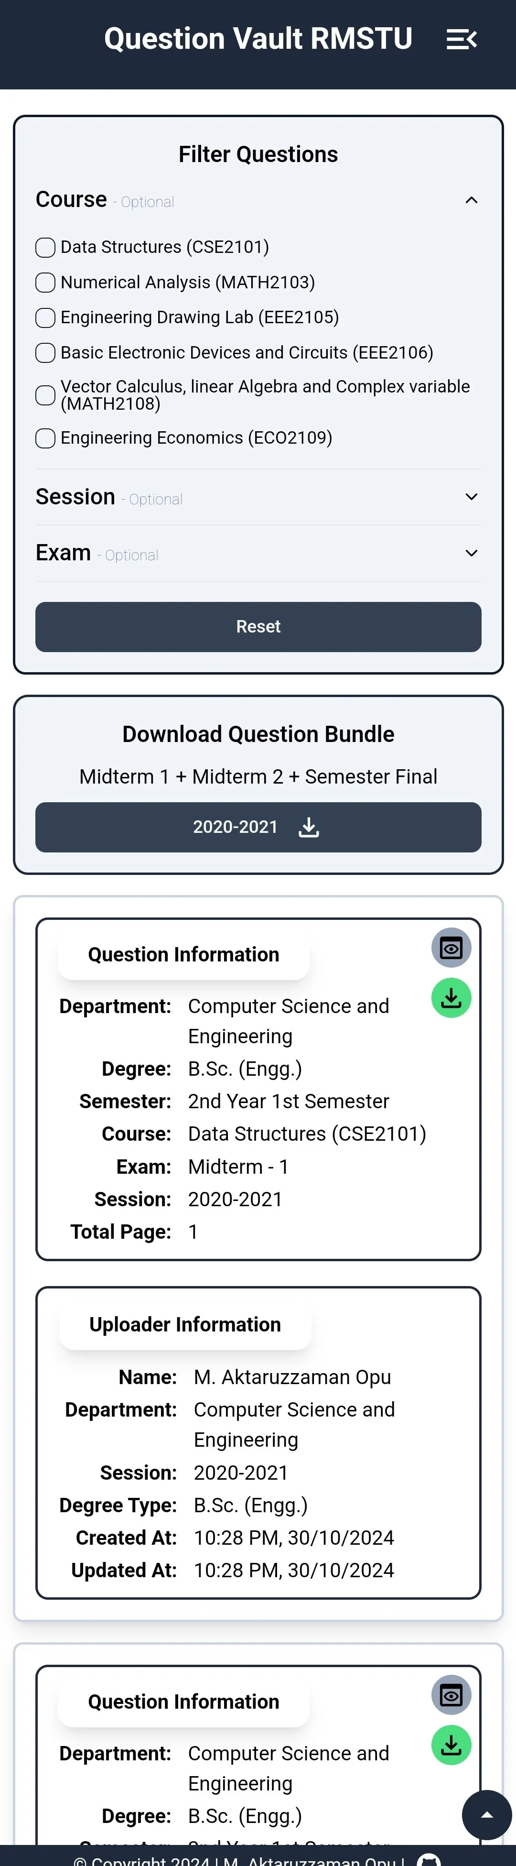This screenshot has width=516, height=1866.
Task: Open GitHub icon in footer
Action: [429, 1859]
